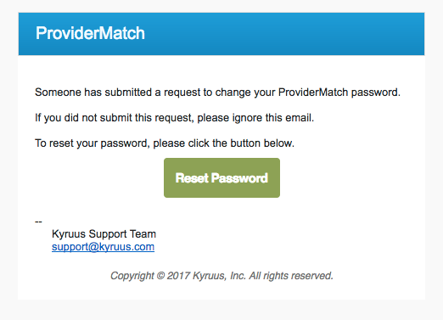443x320 pixels.
Task: Open the support@kyruus.com email link
Action: point(103,247)
